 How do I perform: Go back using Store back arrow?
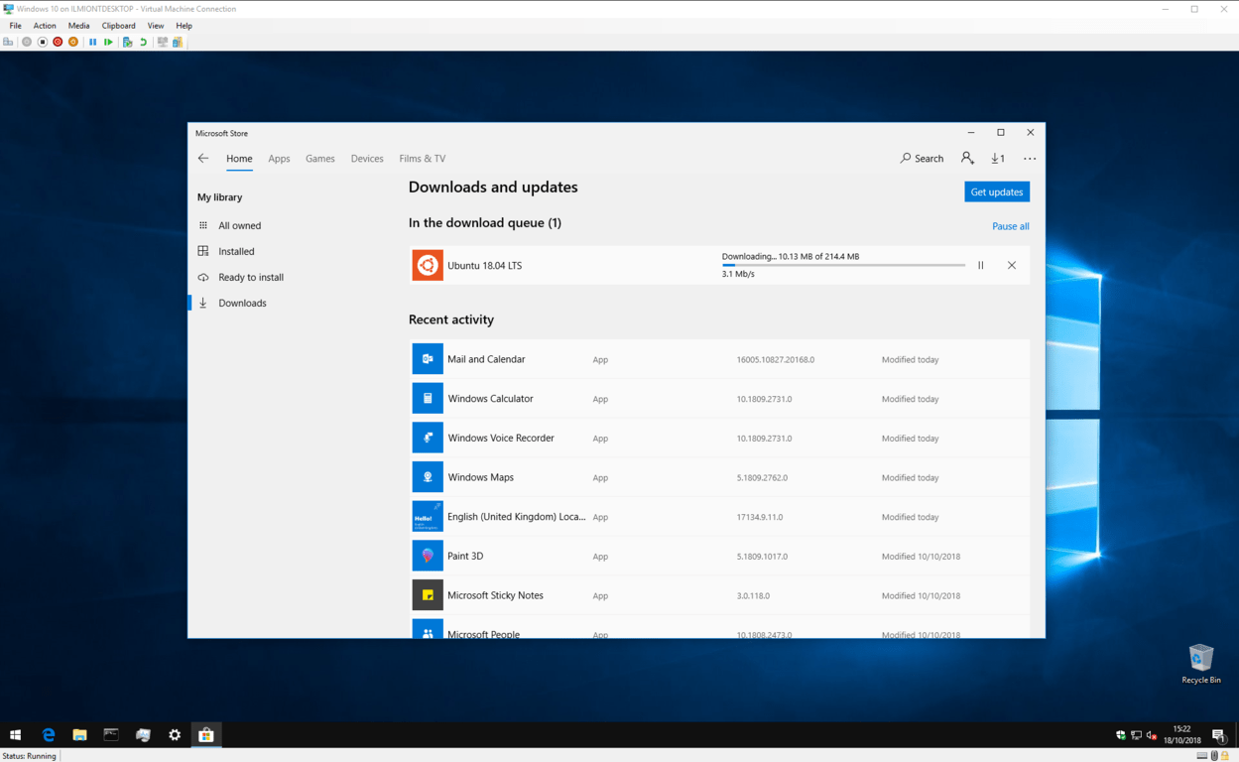point(203,159)
